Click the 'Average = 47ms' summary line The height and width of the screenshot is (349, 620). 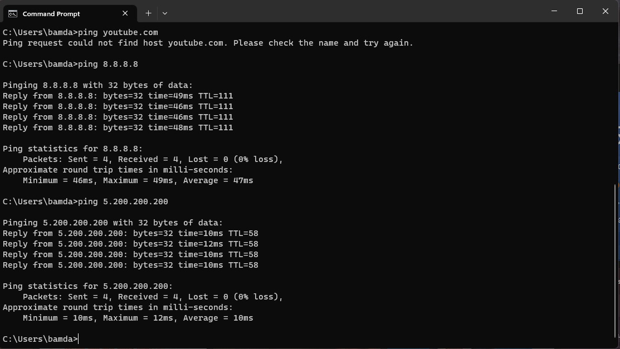(x=138, y=181)
